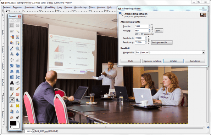Viewport: 211px width, 135px height.
Task: Select the Paintbrush tool
Action: point(12,94)
